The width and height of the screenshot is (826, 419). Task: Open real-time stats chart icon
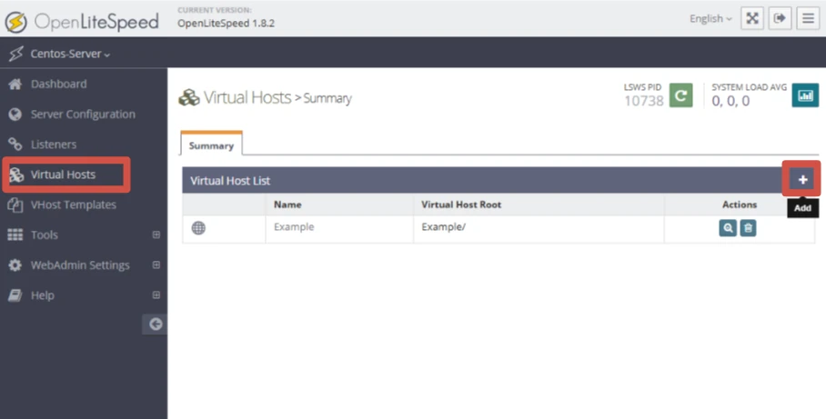tap(805, 95)
